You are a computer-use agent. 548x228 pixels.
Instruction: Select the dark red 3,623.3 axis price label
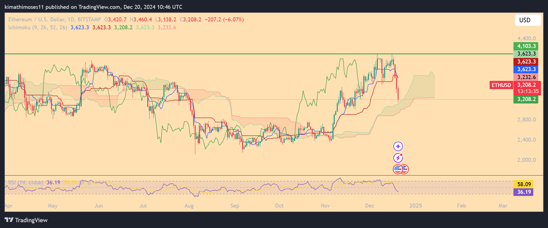tap(526, 62)
